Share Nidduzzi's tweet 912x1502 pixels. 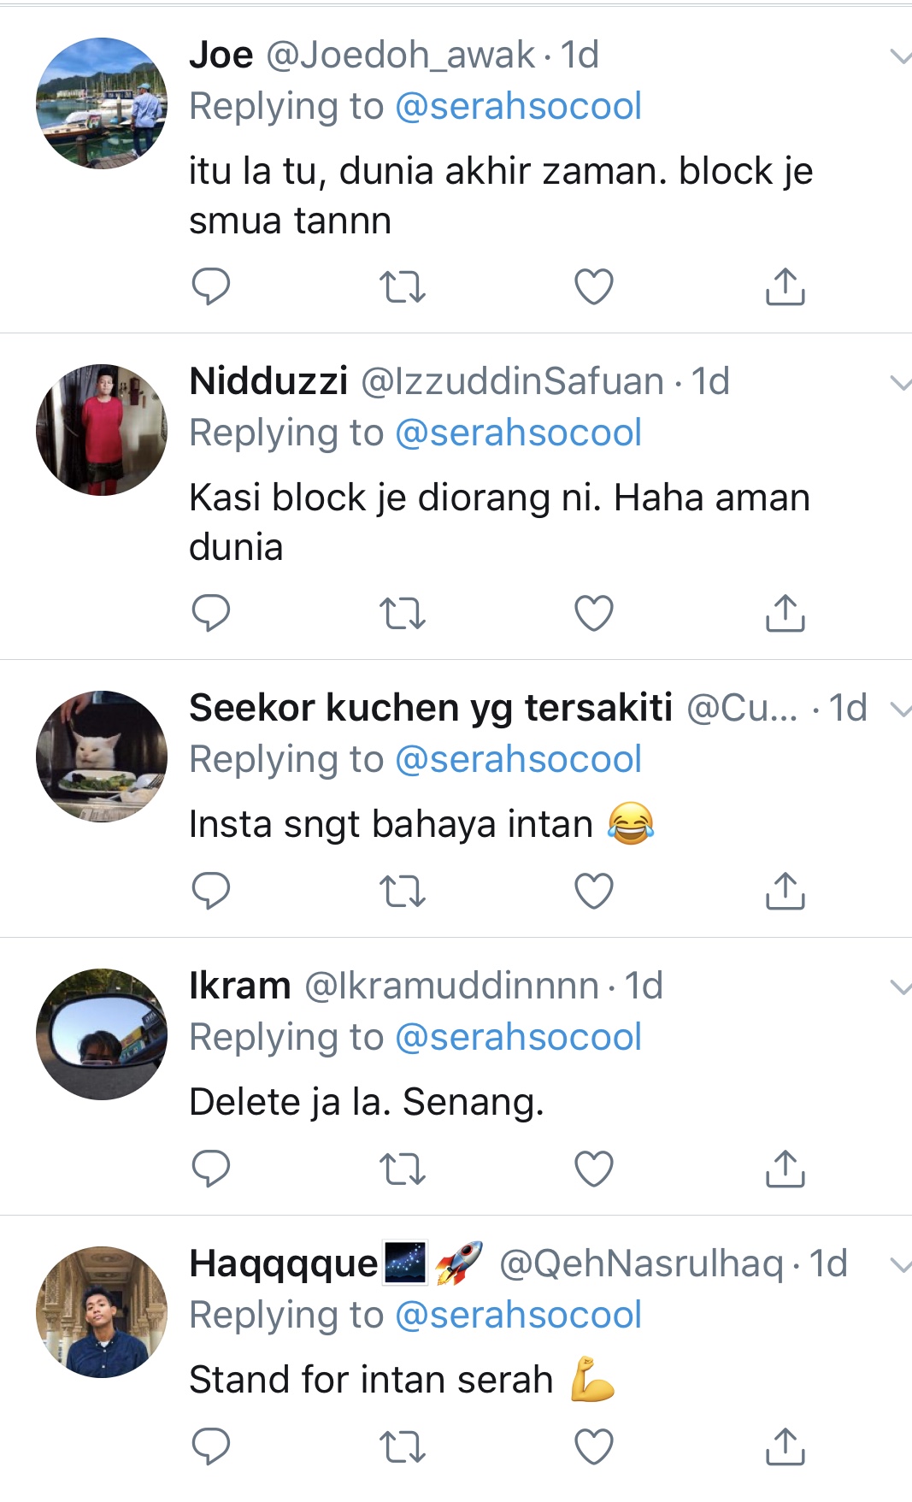tap(785, 612)
